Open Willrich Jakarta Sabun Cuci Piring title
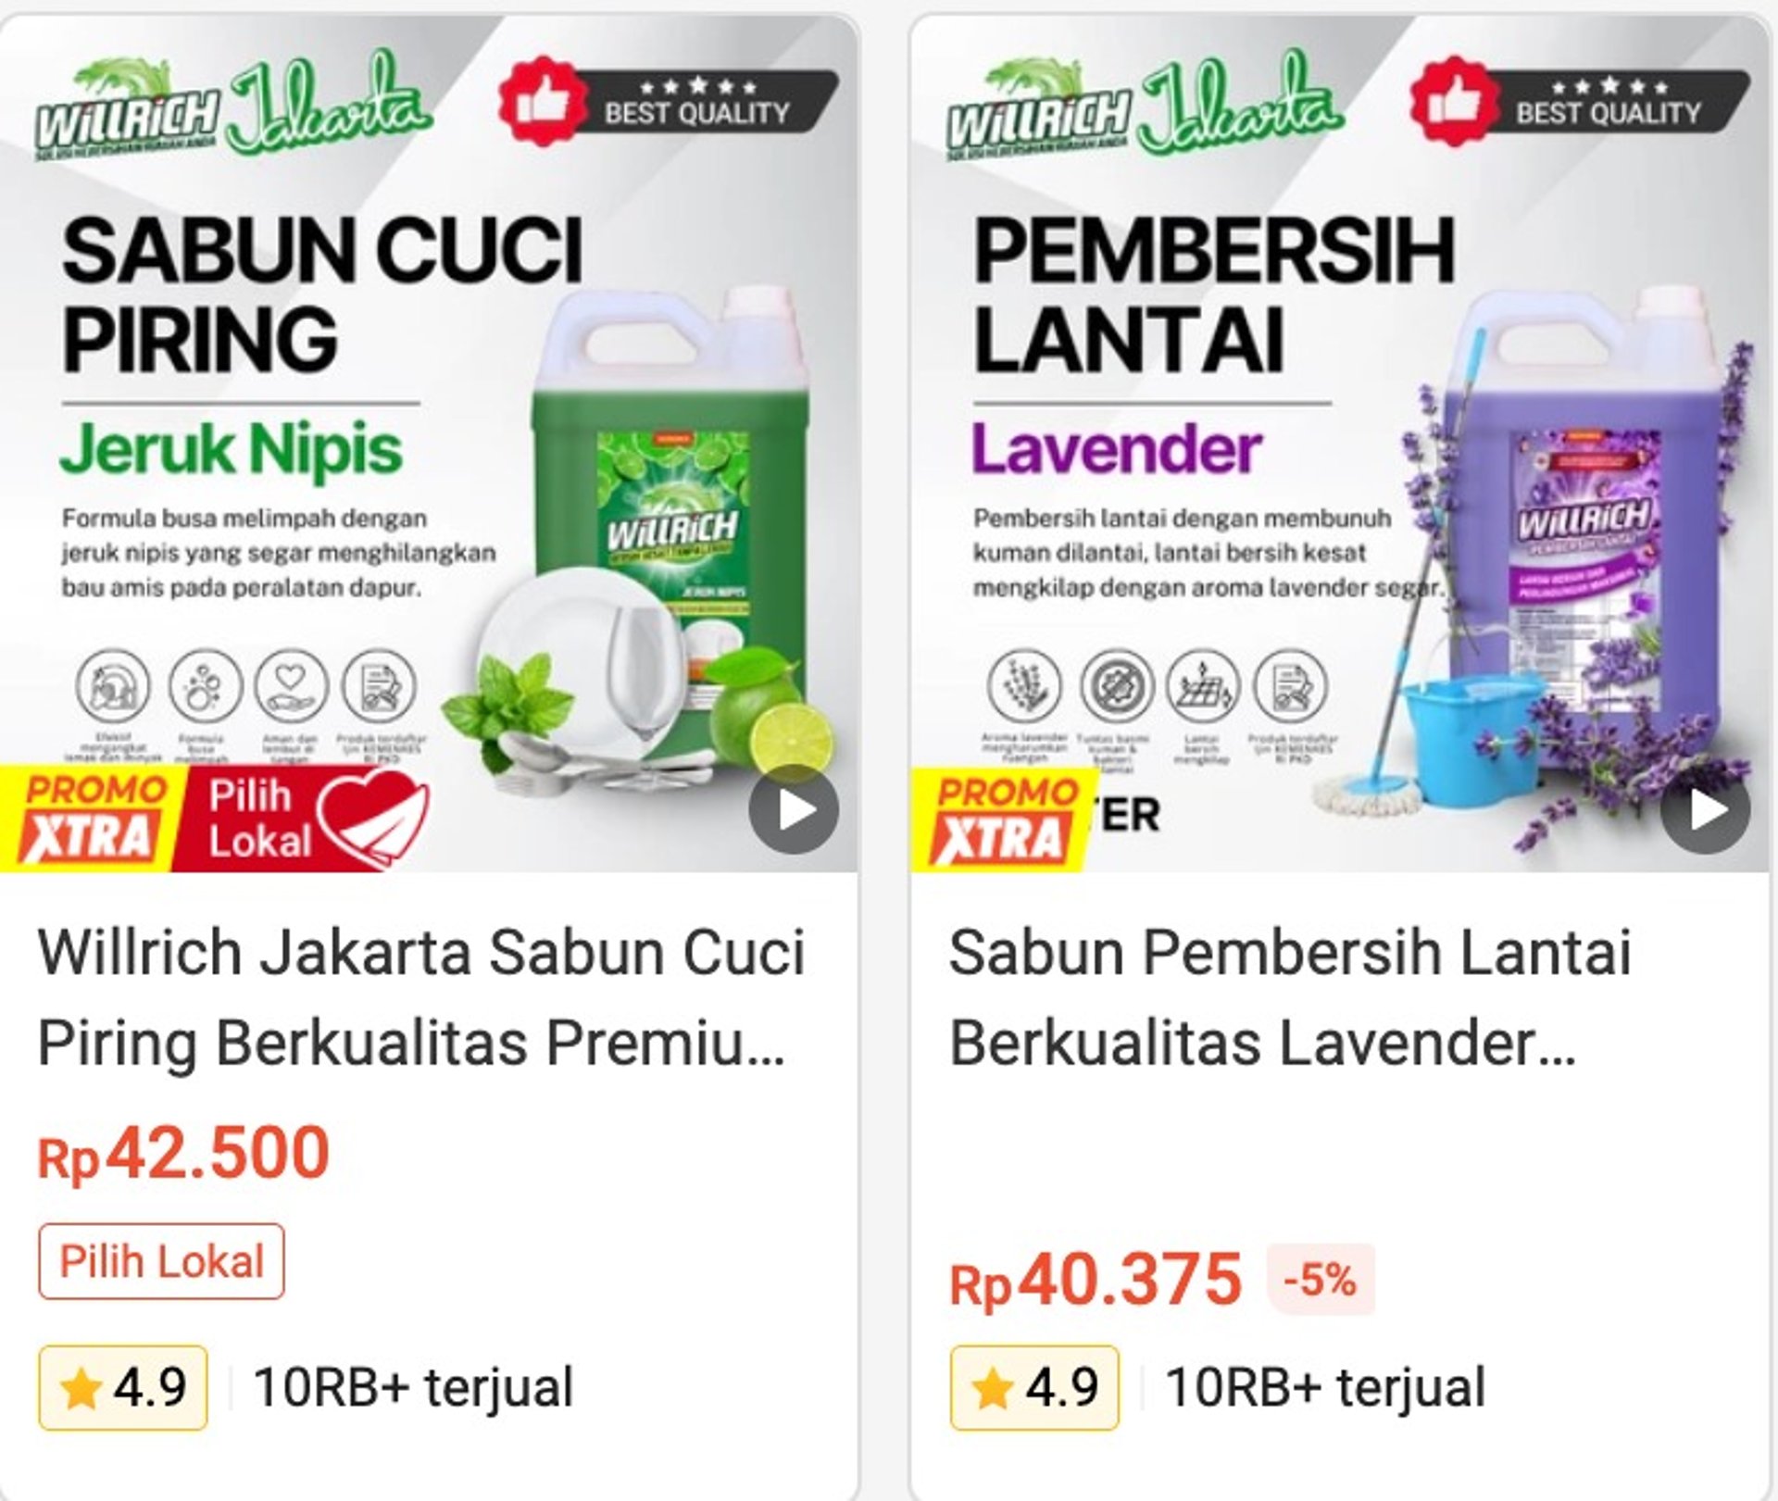This screenshot has height=1501, width=1778. coord(421,997)
